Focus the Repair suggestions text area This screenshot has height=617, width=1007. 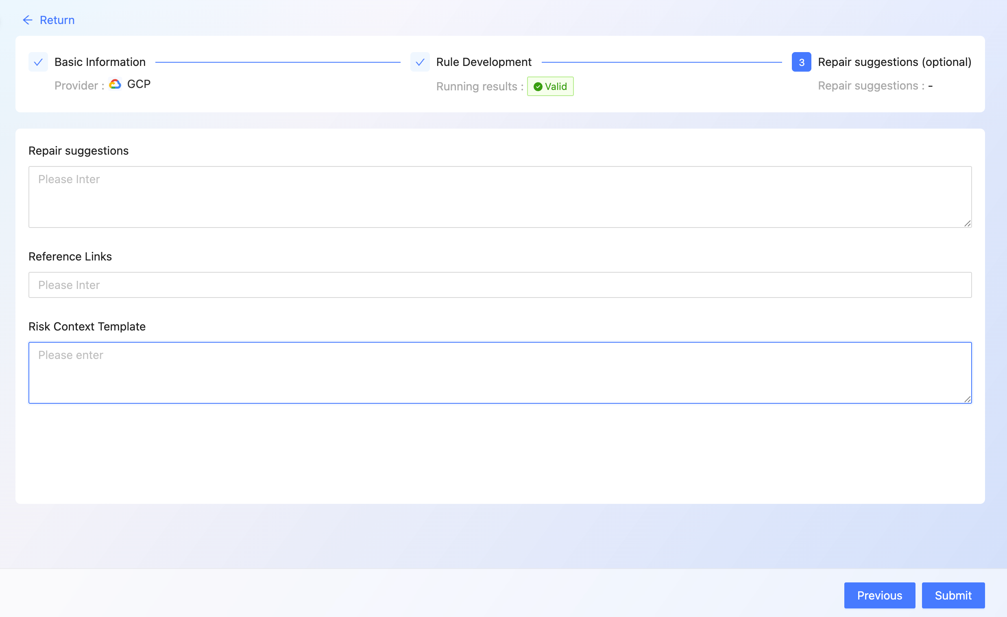(x=500, y=197)
